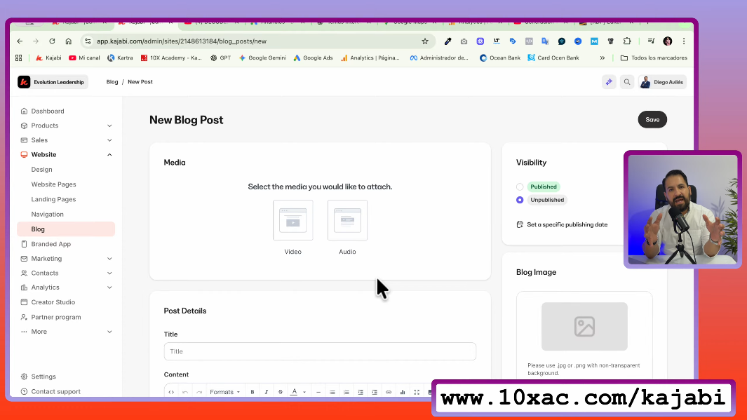Open the Design page under Website

pos(42,170)
